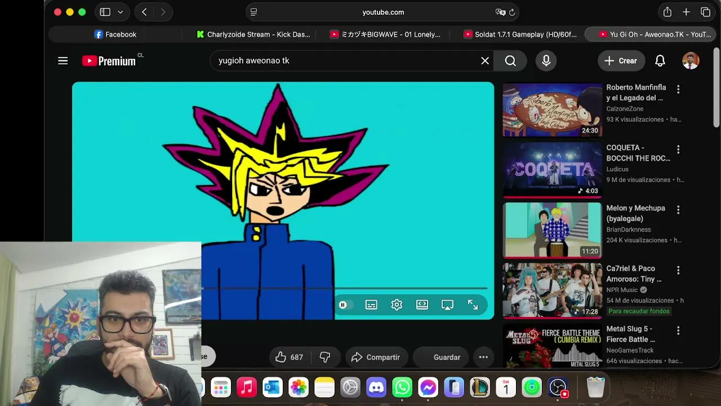The height and width of the screenshot is (406, 721).
Task: Open options for the Roberto Manfinfla video
Action: tap(678, 89)
